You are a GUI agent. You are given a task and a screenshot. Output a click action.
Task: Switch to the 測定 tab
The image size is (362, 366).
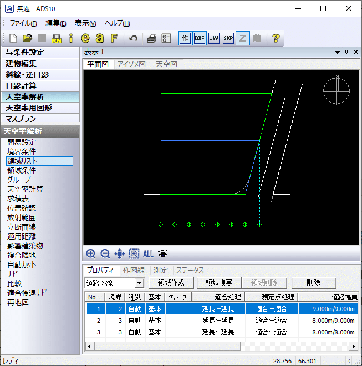click(161, 270)
